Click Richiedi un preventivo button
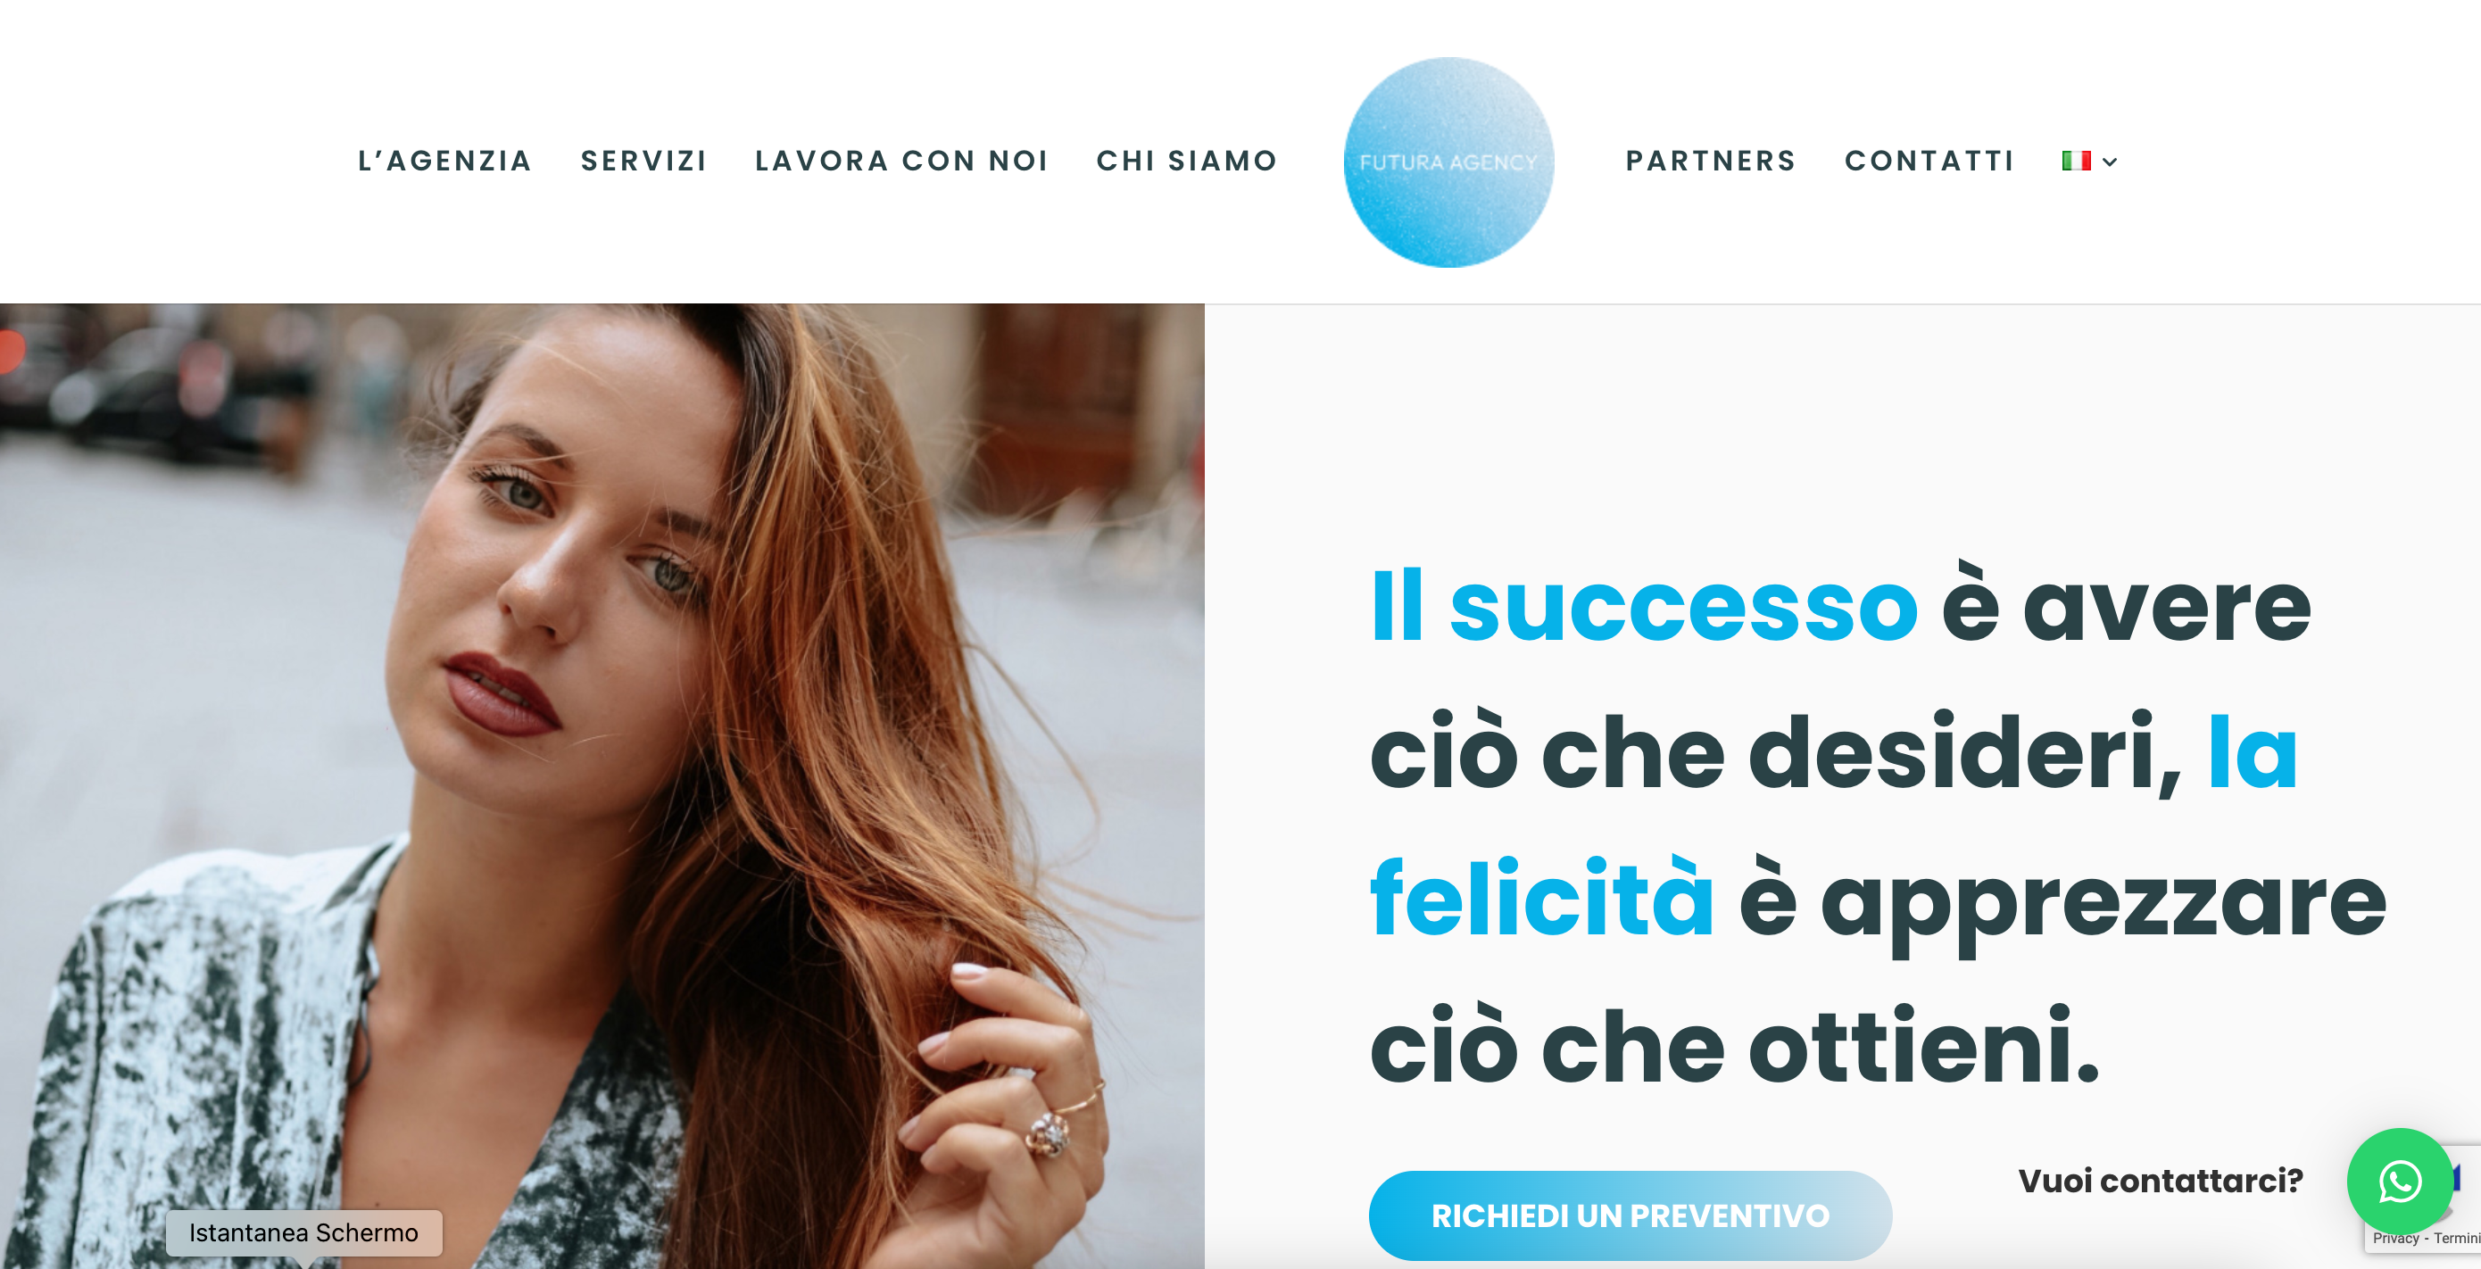The height and width of the screenshot is (1269, 2481). coord(1630,1215)
